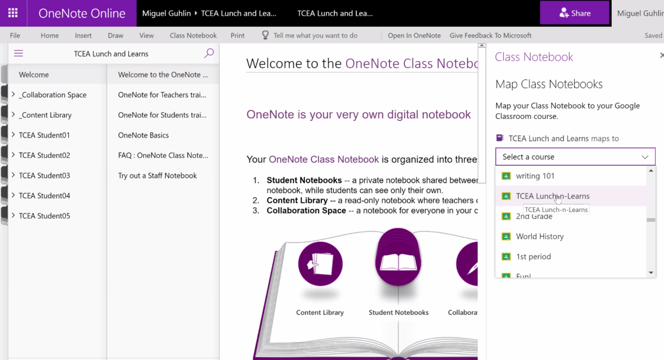The width and height of the screenshot is (664, 360).
Task: Switch to the Class Notebook tab
Action: (x=193, y=35)
